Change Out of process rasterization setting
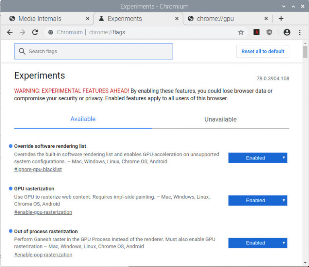The image size is (309, 267). pos(257,243)
